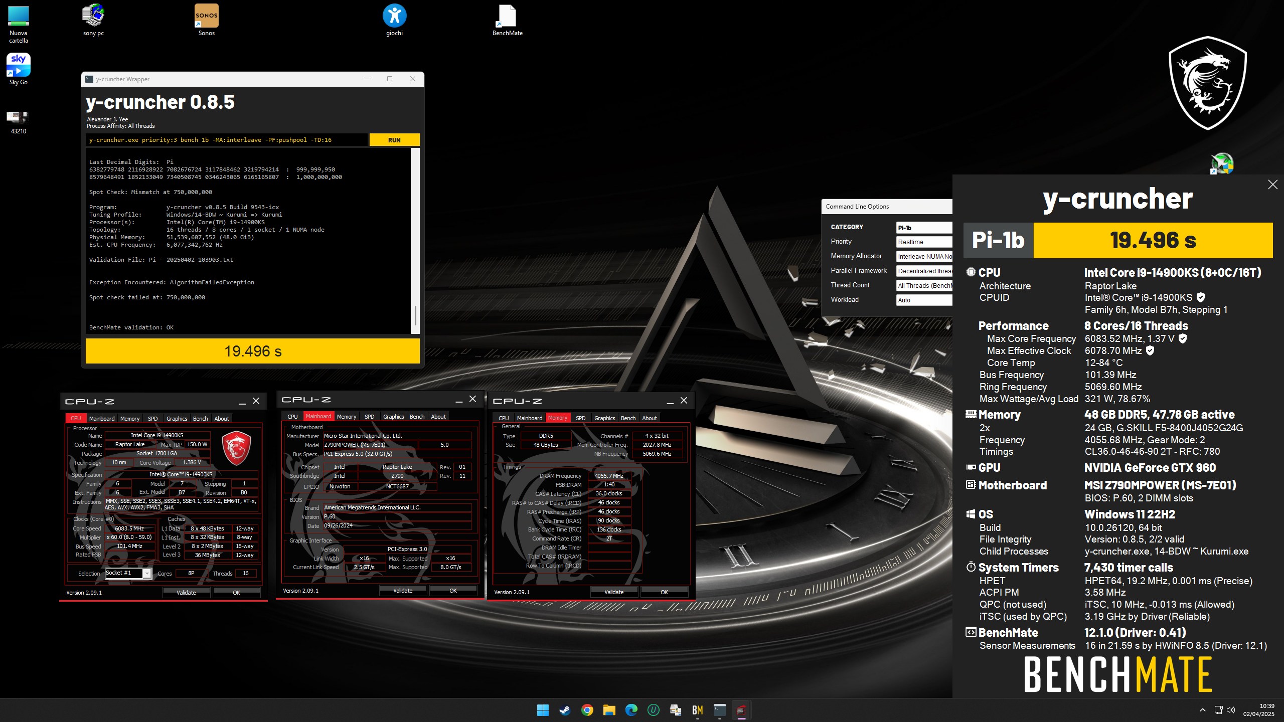Click OK in the left CPU-Z window
This screenshot has height=722, width=1284.
coord(236,593)
